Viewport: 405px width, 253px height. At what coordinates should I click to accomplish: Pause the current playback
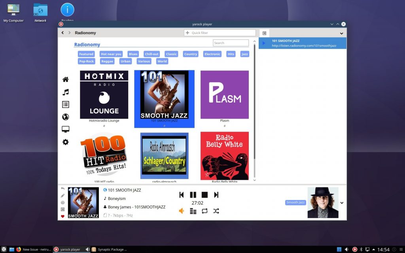[x=193, y=194]
